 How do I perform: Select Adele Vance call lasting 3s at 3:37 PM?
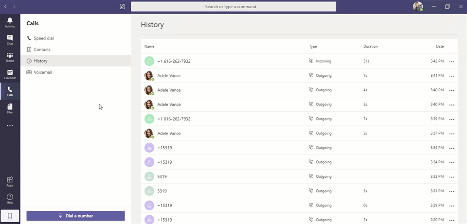[299, 133]
